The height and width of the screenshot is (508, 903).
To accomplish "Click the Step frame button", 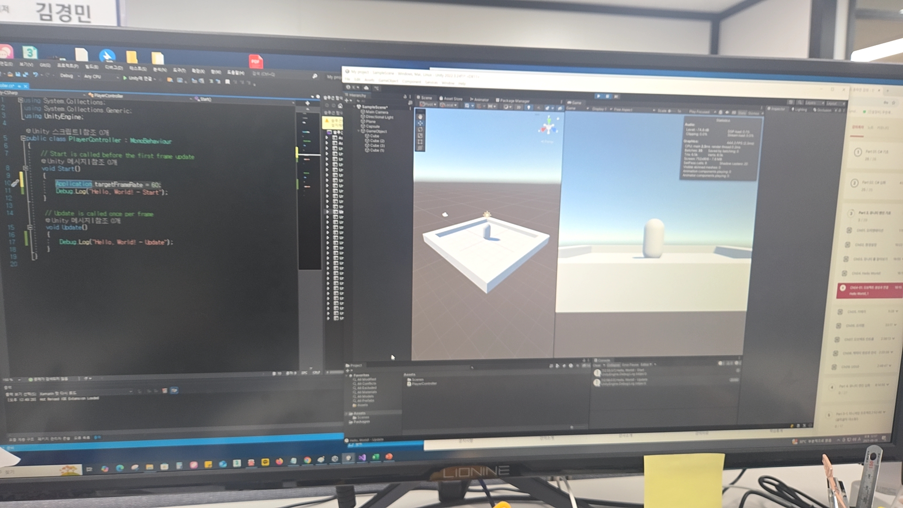I will click(616, 96).
